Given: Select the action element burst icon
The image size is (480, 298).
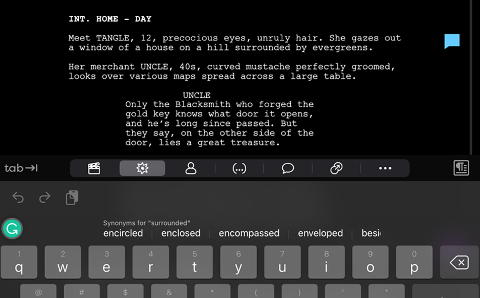Looking at the screenshot, I should pyautogui.click(x=142, y=168).
